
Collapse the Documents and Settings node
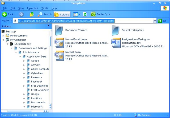(12, 48)
